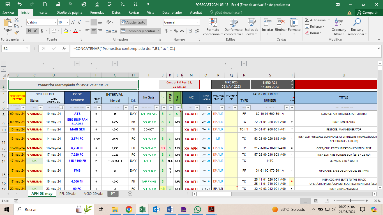Click the Insert Function fx icon
The width and height of the screenshot is (383, 215).
(64, 48)
